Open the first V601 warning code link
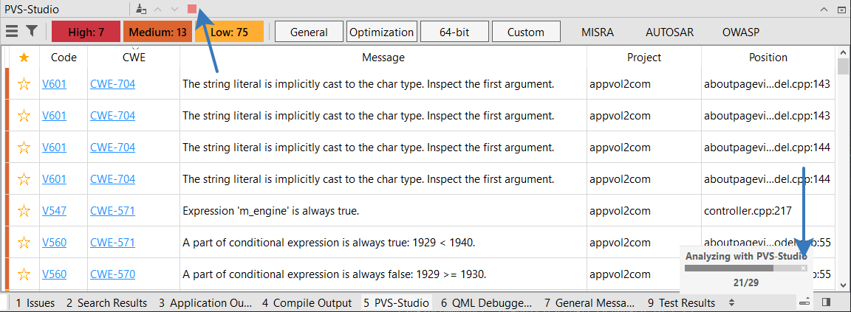This screenshot has width=851, height=312. [54, 84]
